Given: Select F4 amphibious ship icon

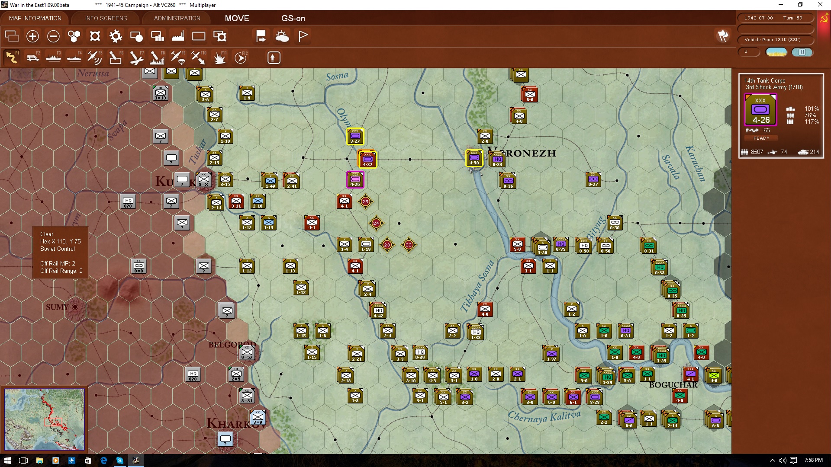Looking at the screenshot, I should [x=74, y=58].
